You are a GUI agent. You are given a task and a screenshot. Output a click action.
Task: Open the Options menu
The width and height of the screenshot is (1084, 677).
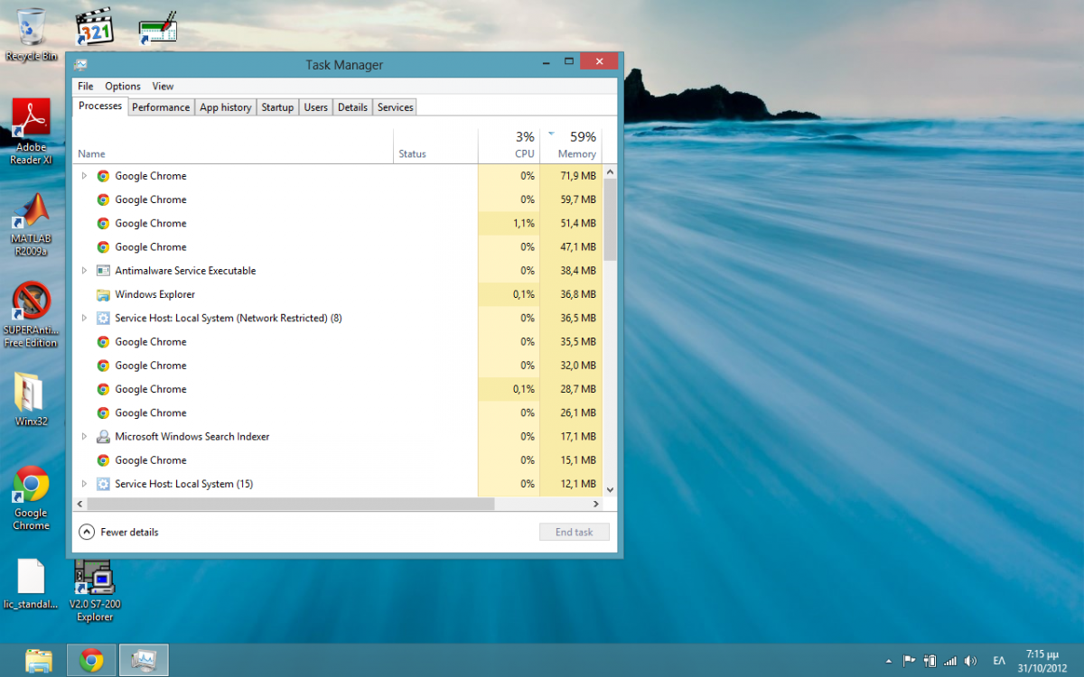pos(123,87)
